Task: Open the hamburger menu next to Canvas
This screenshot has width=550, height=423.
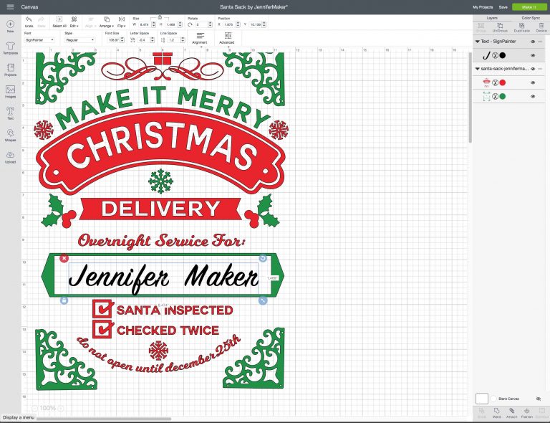Action: 10,7
